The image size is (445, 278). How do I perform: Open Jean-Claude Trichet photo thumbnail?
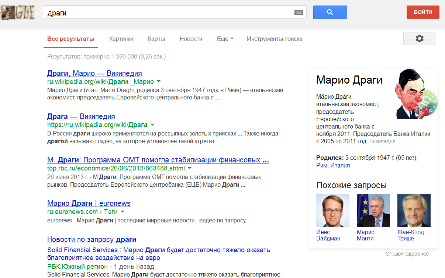pyautogui.click(x=414, y=211)
